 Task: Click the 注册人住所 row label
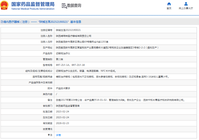(46, 42)
